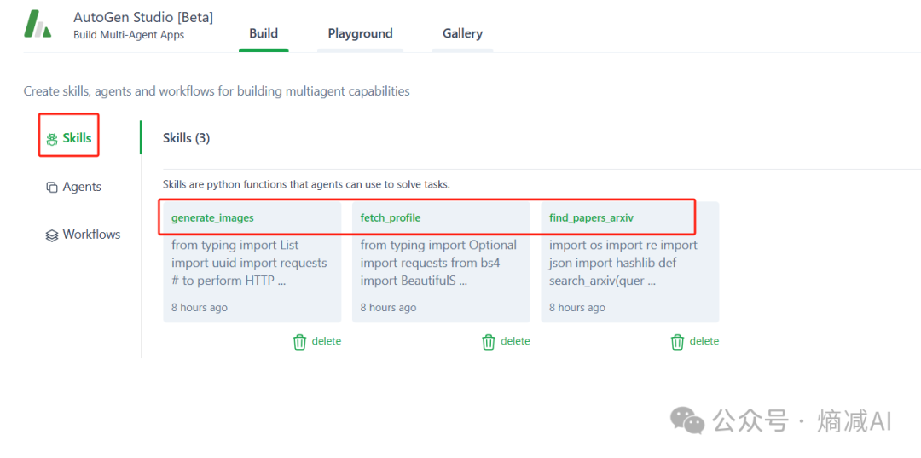Select Agents in the left sidebar

[73, 188]
